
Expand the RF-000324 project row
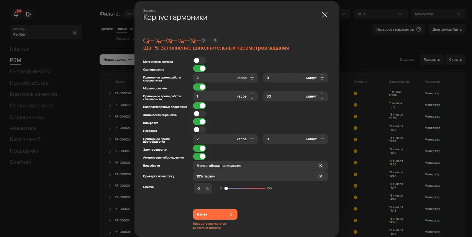point(110,93)
